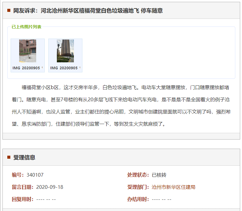Screen dimensions: 242x211
Task: Select the 网友诉求 complaint title heading
Action: [x=88, y=11]
